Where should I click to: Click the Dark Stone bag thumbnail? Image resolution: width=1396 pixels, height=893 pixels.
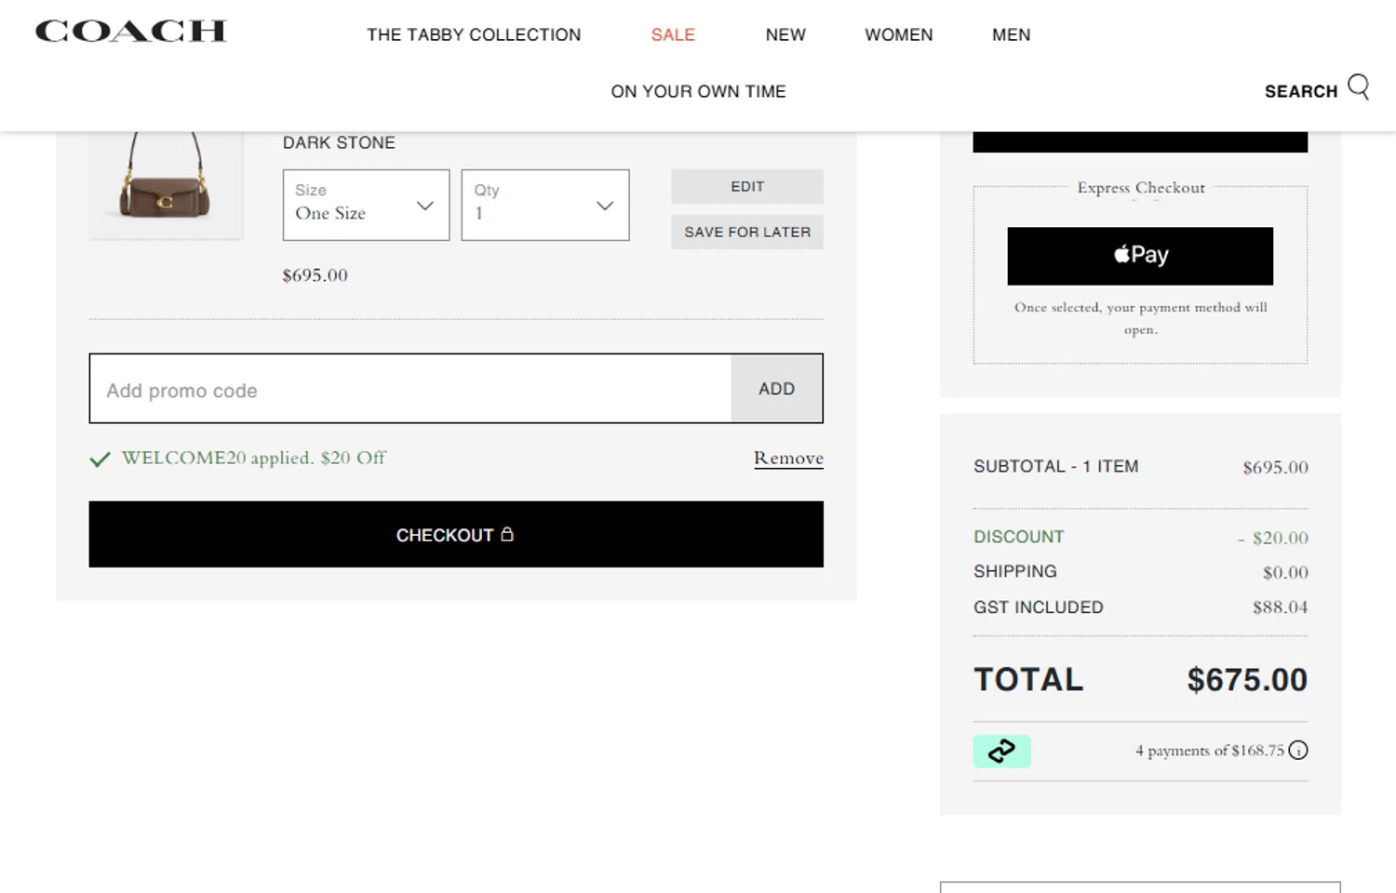[x=166, y=185]
